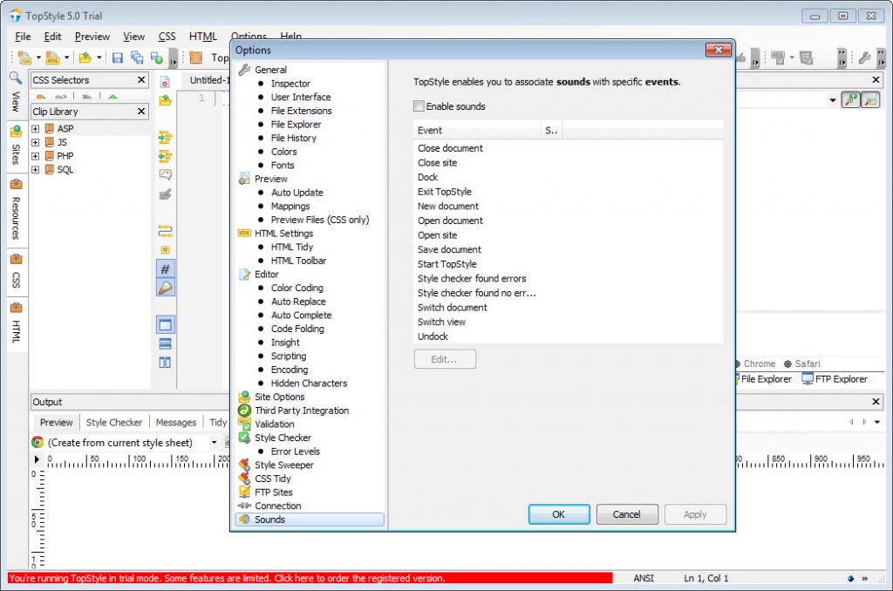Open the Resources sidebar panel

coord(16,209)
